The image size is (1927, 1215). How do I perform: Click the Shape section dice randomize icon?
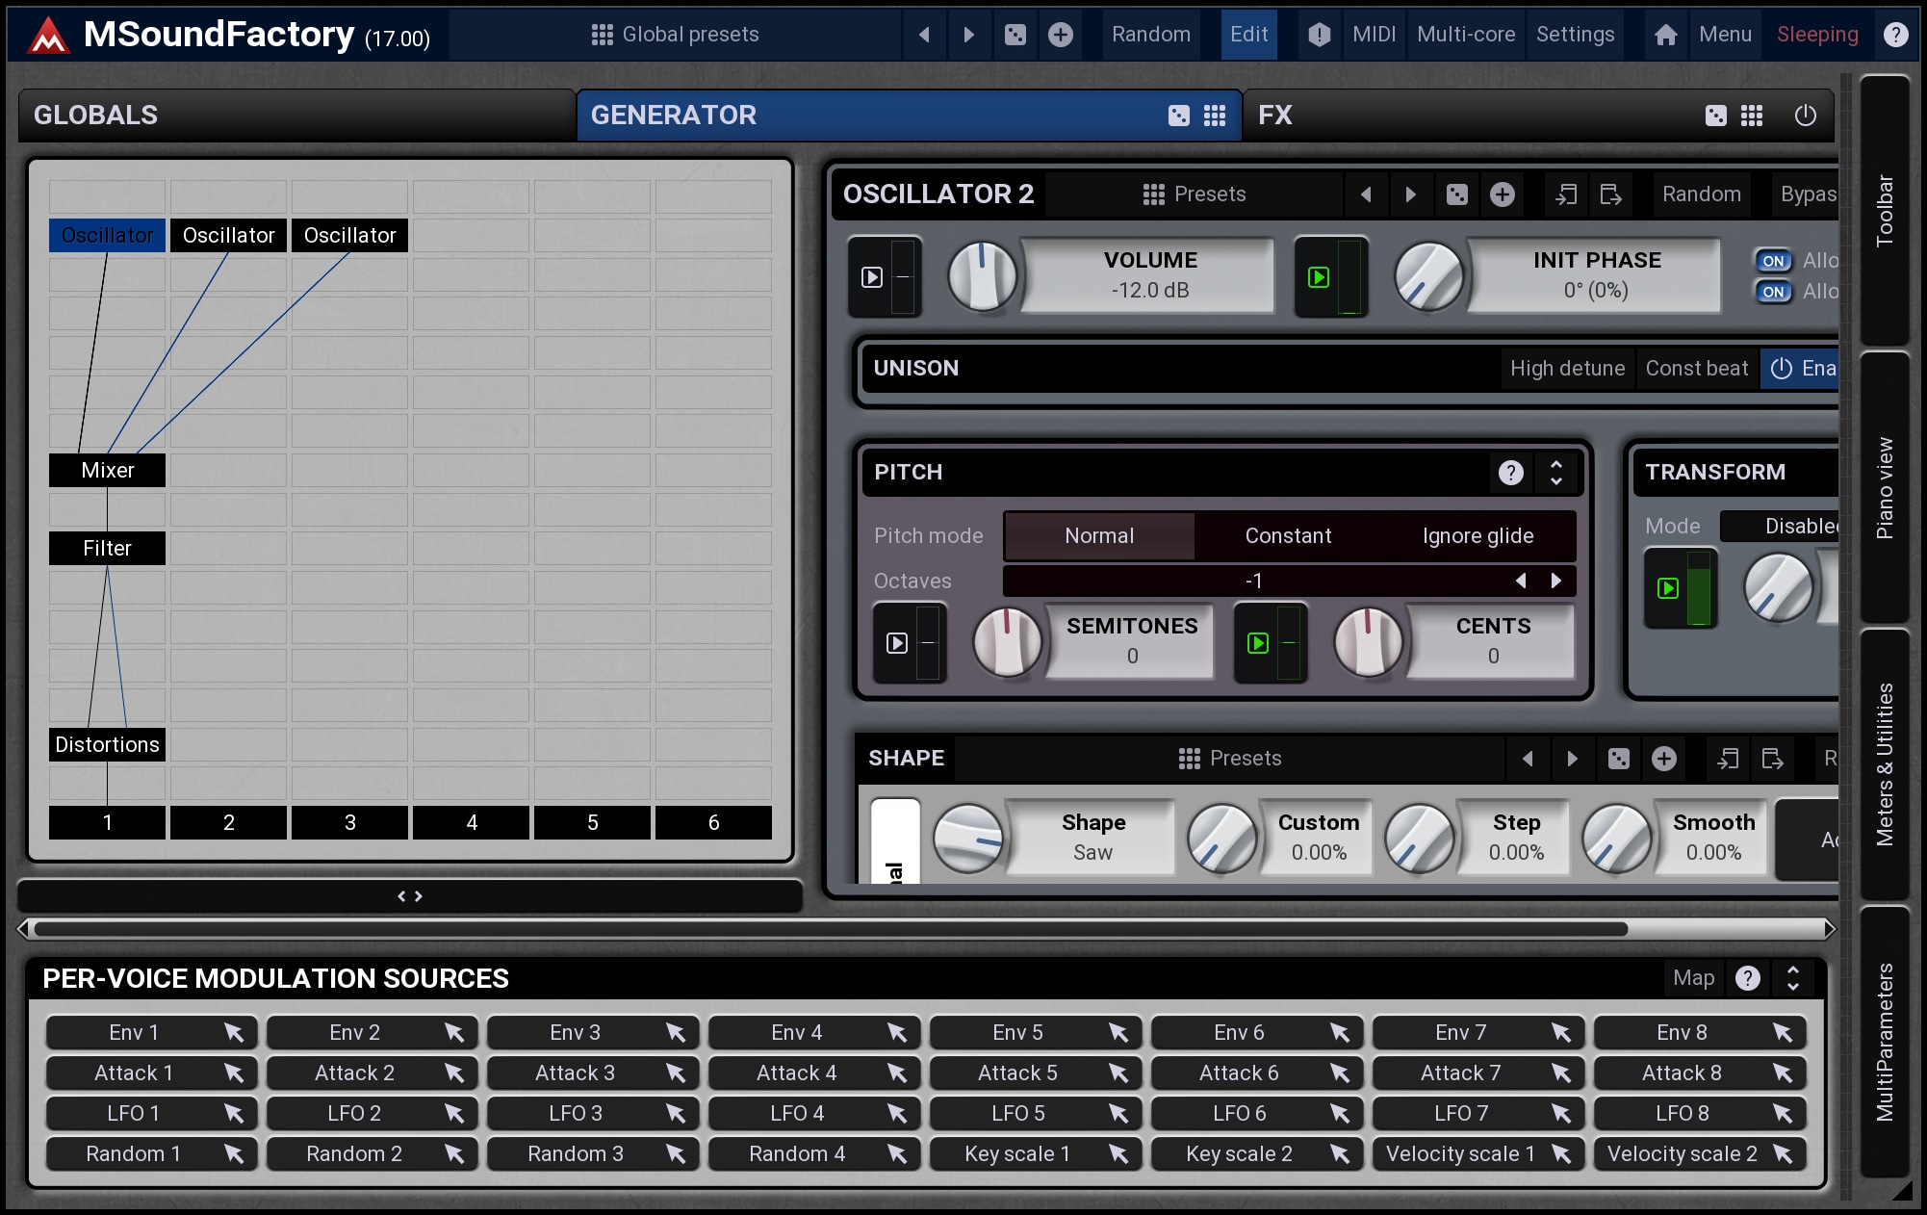pos(1619,759)
